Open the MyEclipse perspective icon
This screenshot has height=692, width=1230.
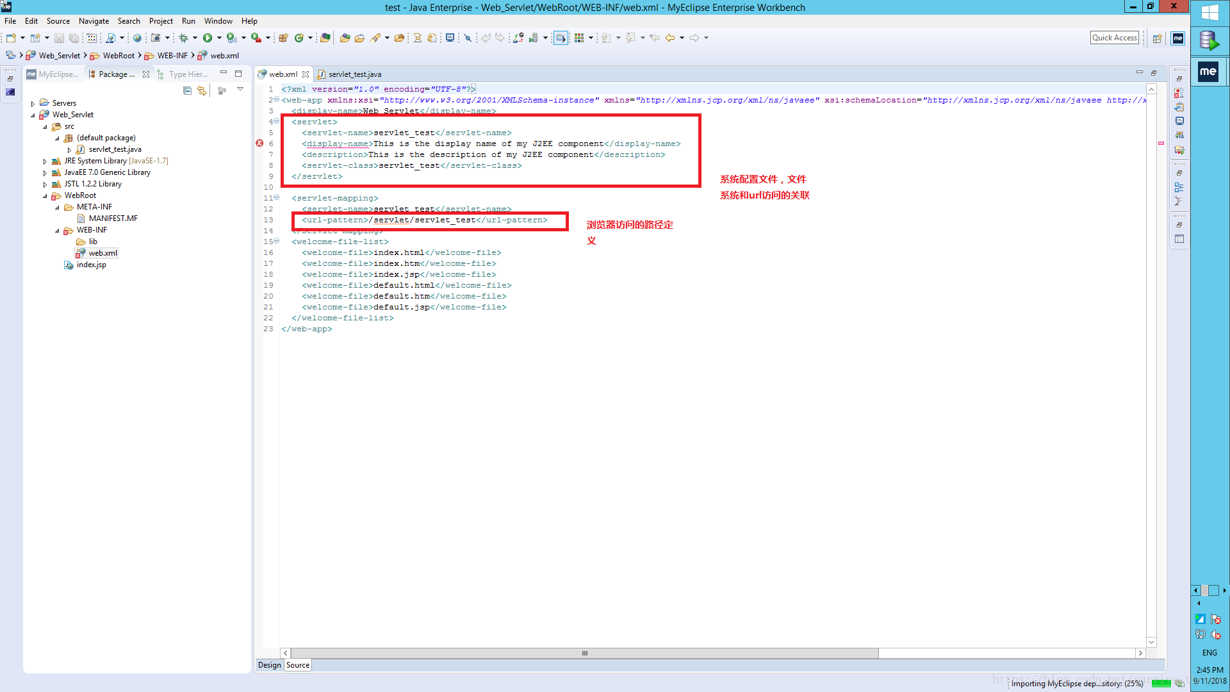[x=1177, y=38]
